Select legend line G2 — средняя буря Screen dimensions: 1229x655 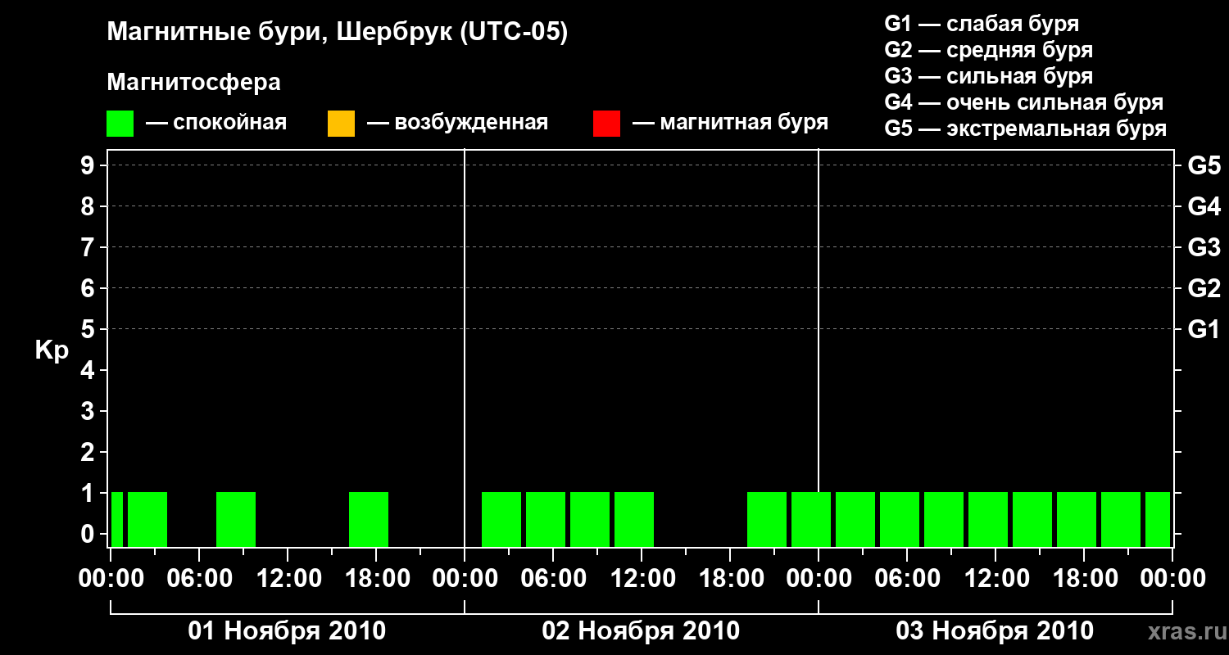tap(988, 50)
